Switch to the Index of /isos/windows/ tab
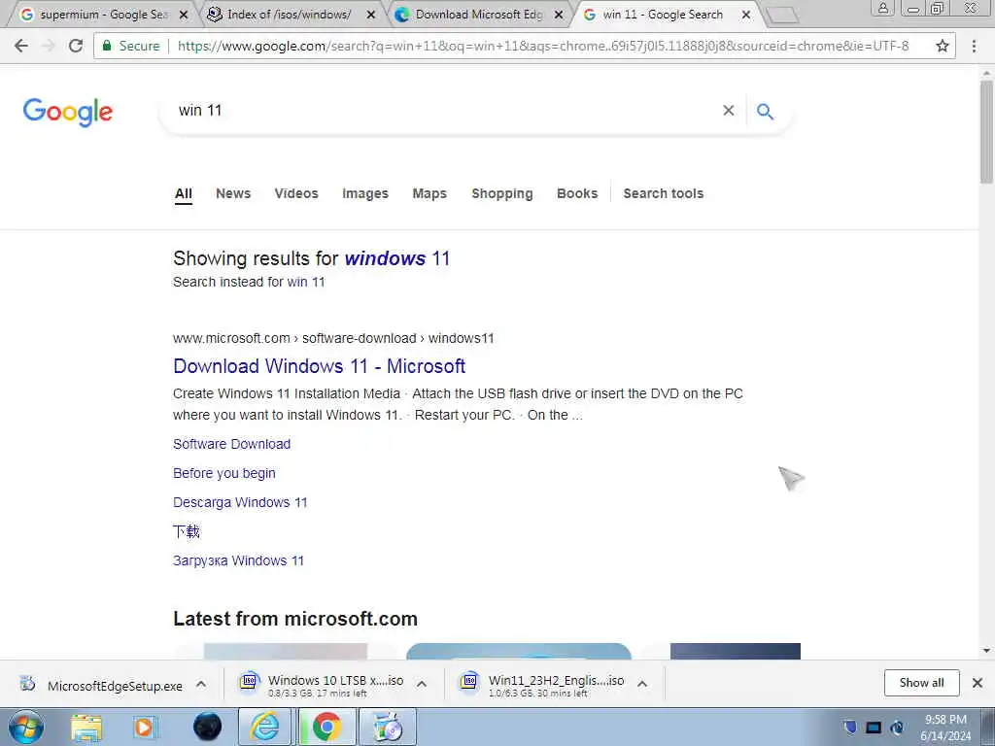995x746 pixels. coord(289,15)
